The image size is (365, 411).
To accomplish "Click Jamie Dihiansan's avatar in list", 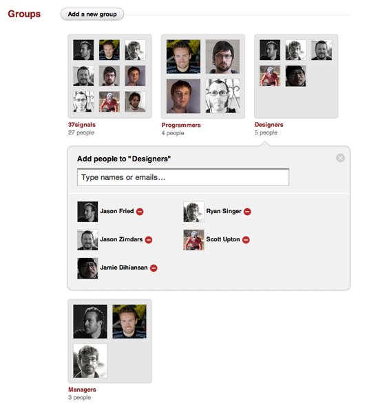I will pyautogui.click(x=87, y=268).
